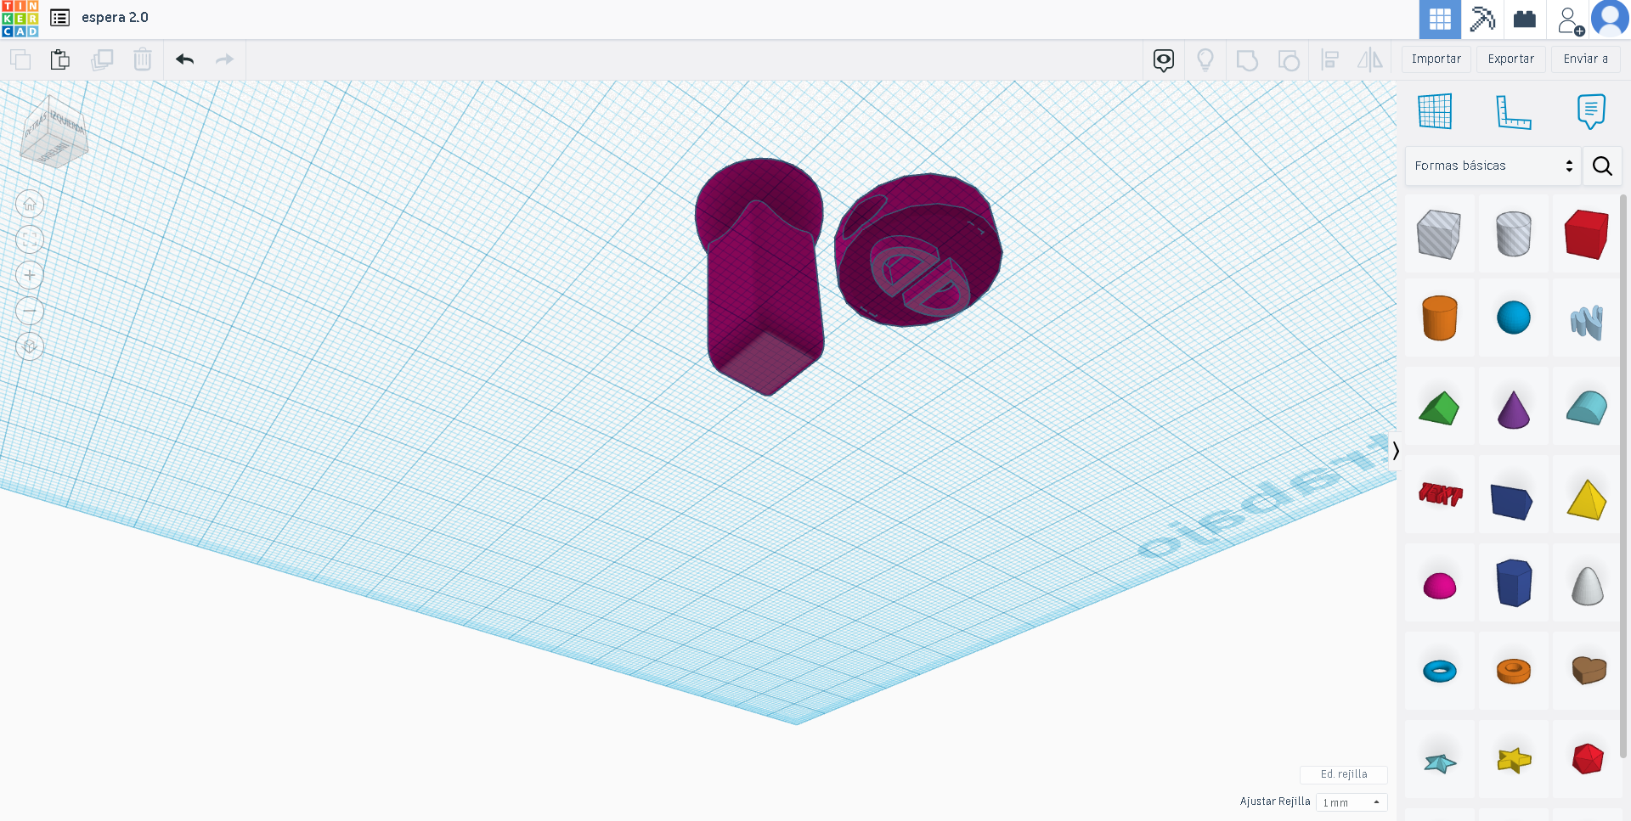Click the Duplicate and repeat icon

point(102,59)
